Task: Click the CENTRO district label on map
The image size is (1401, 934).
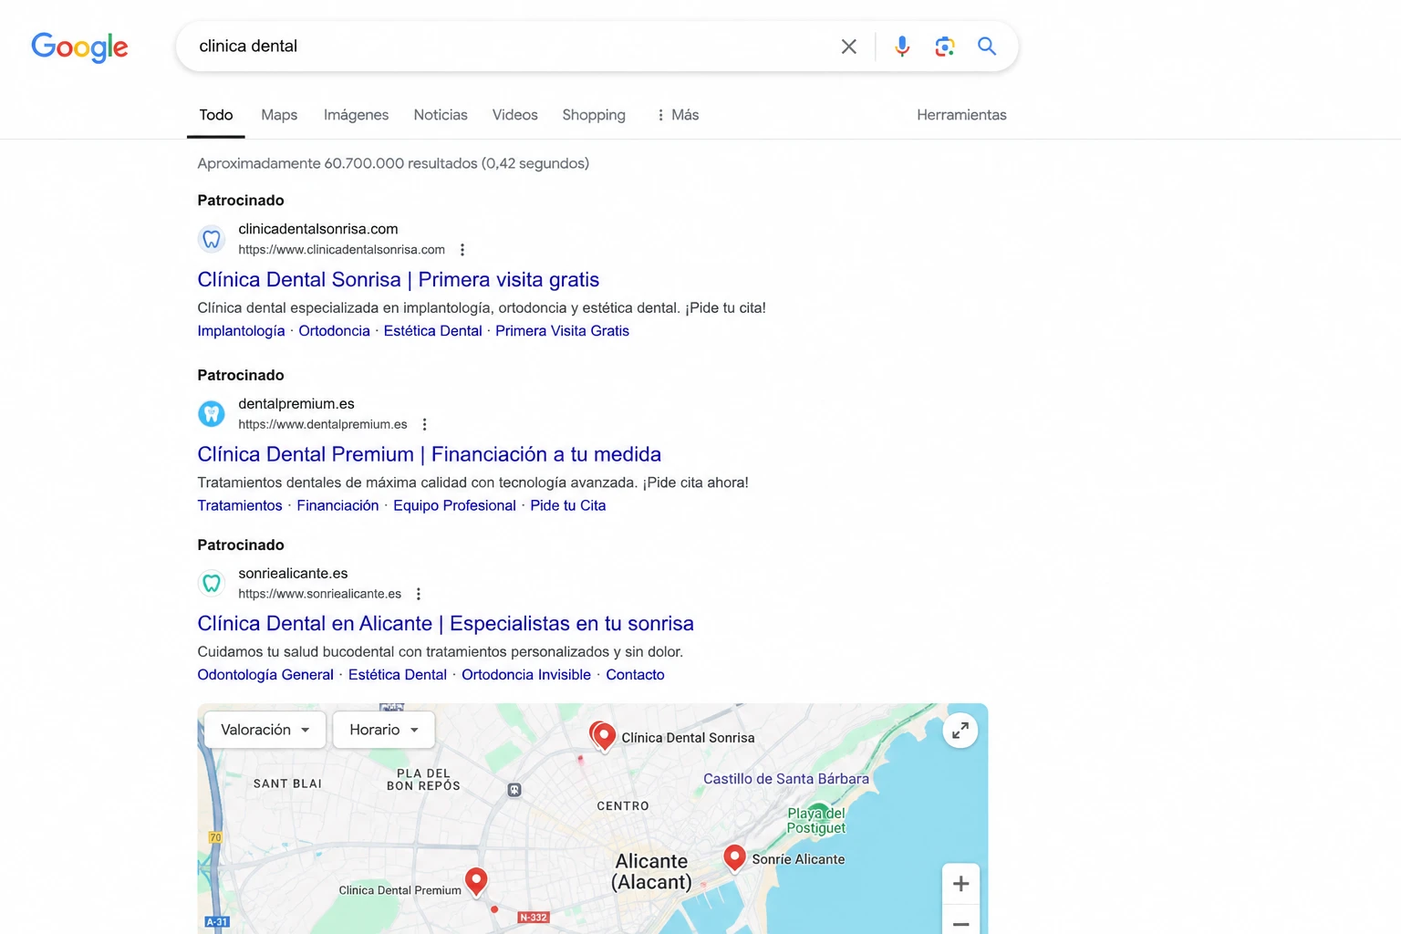Action: pos(623,806)
